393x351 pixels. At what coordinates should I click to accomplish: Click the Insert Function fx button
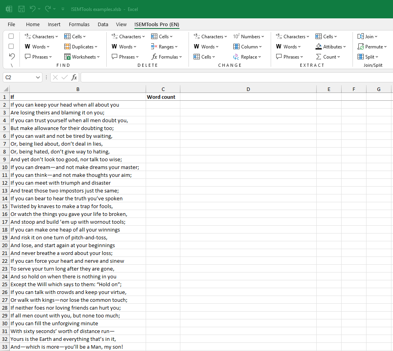74,77
